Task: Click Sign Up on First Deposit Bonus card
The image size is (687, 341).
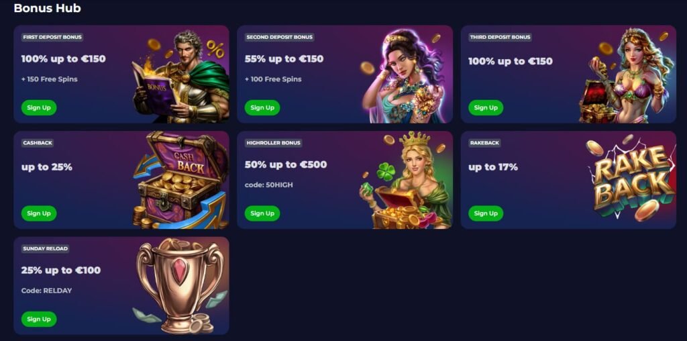Action: coord(39,108)
